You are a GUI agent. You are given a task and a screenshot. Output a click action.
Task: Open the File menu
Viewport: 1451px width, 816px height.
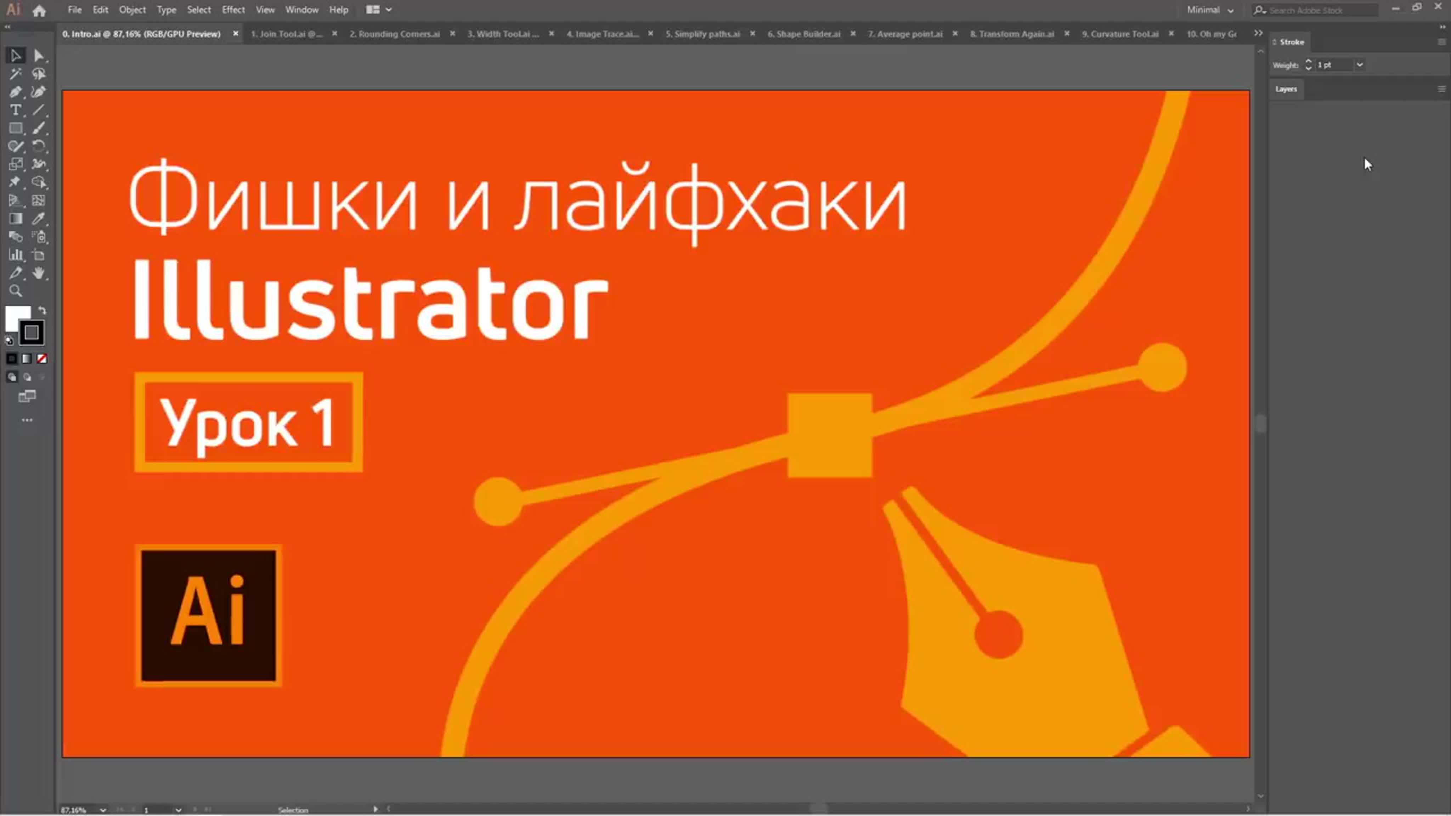pyautogui.click(x=74, y=10)
